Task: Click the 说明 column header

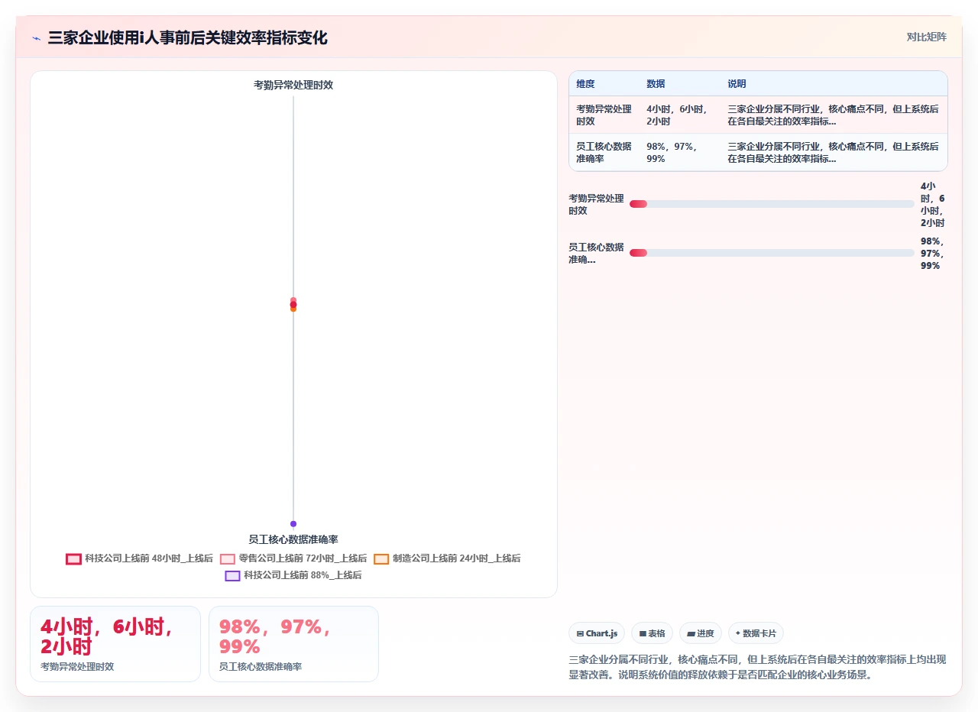Action: tap(737, 84)
